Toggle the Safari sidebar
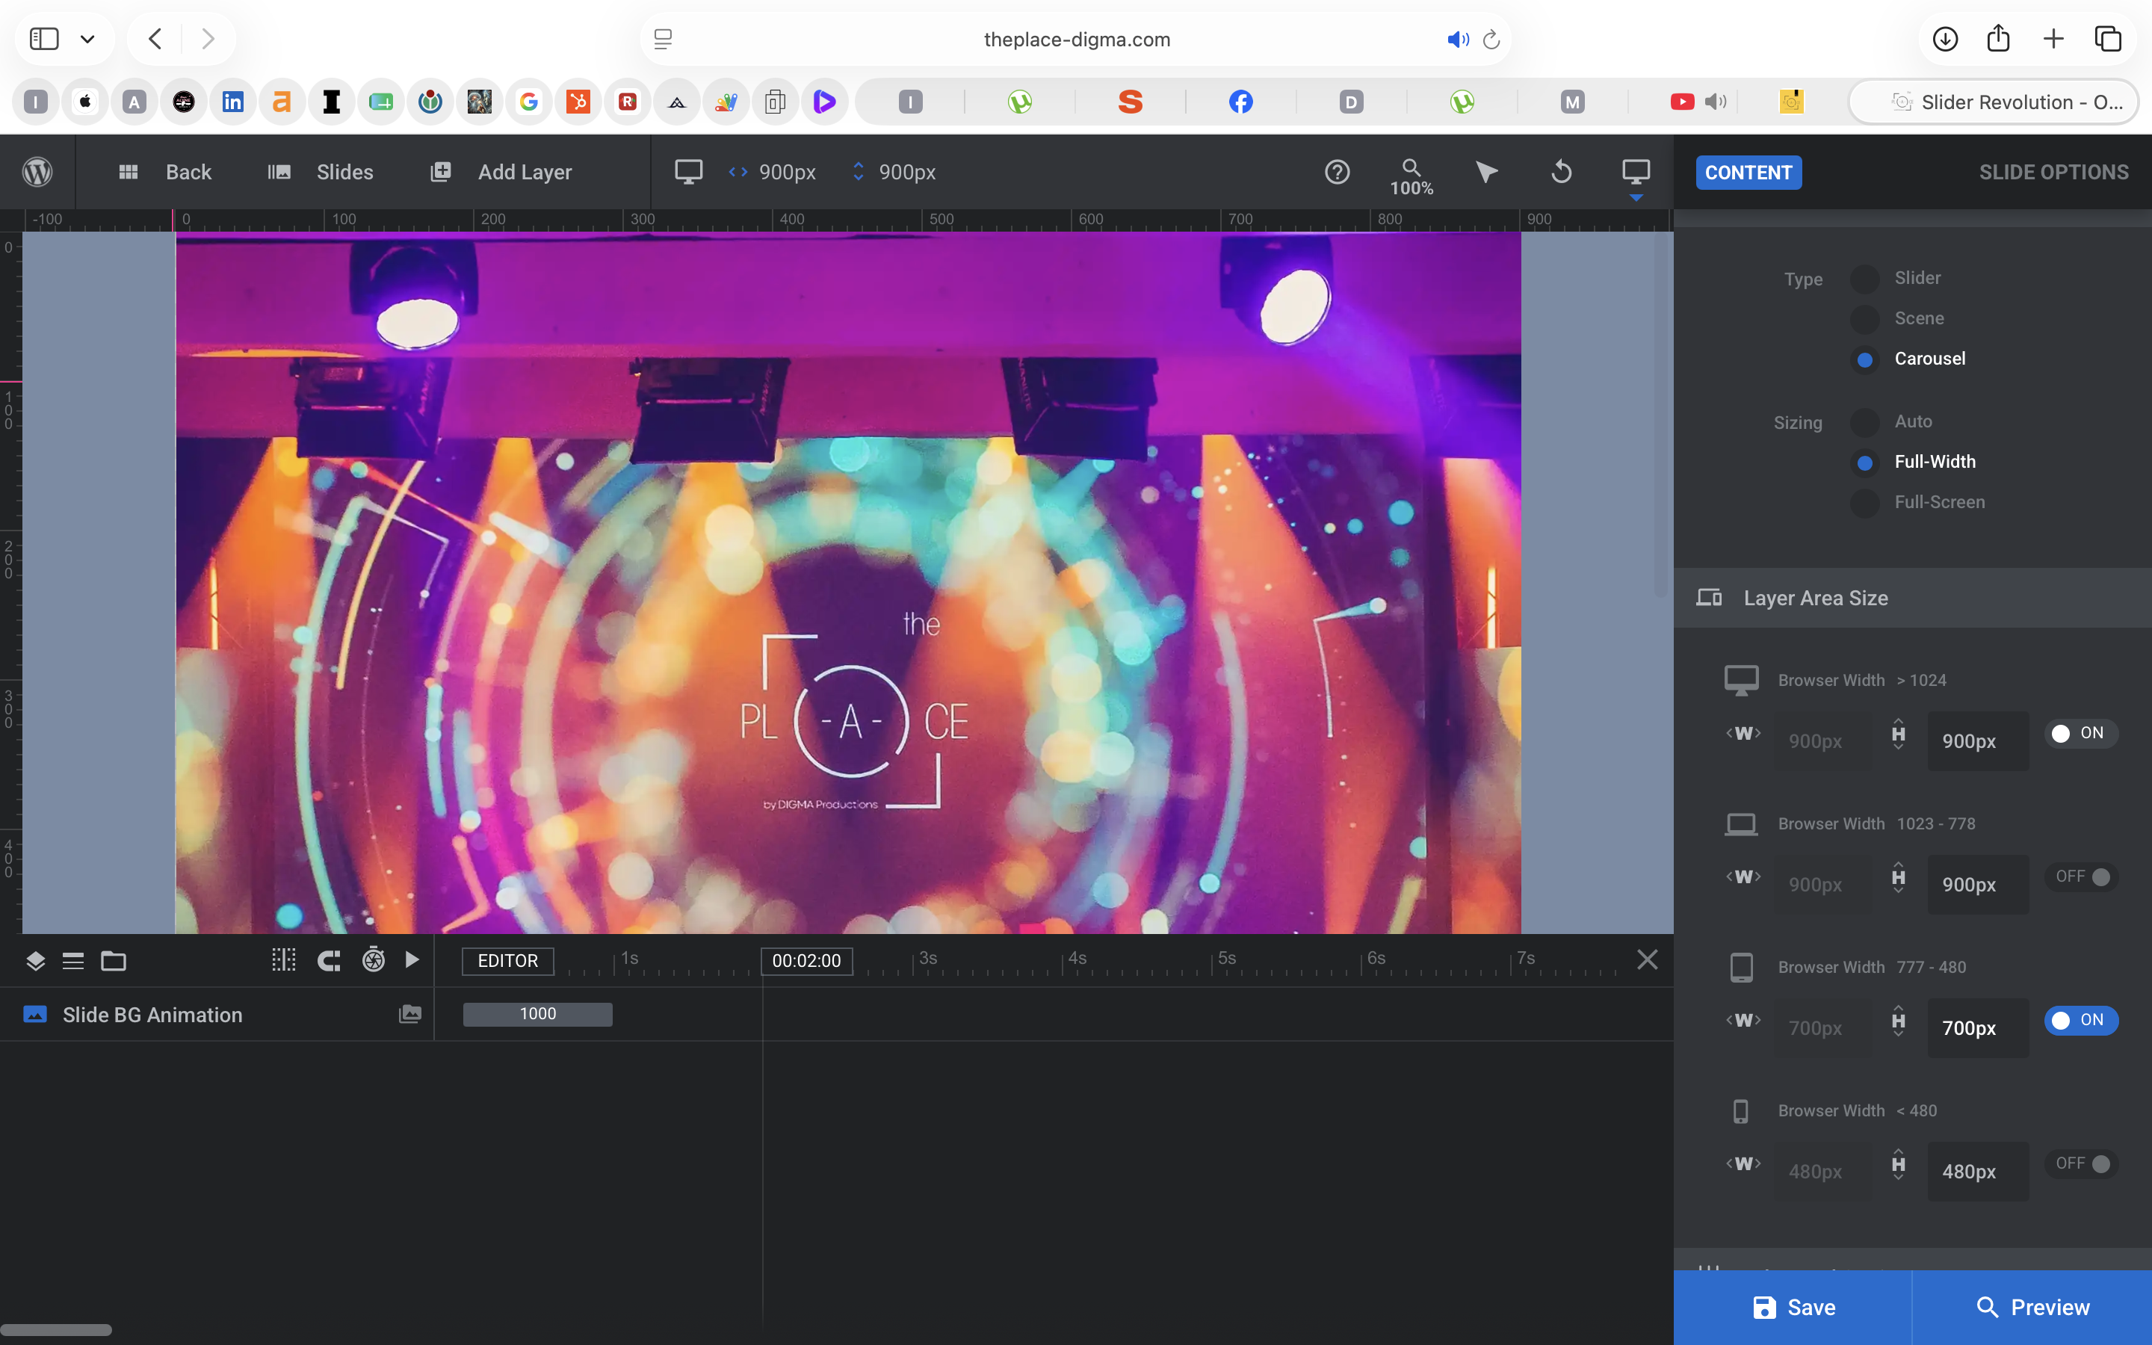The width and height of the screenshot is (2152, 1345). coord(45,38)
